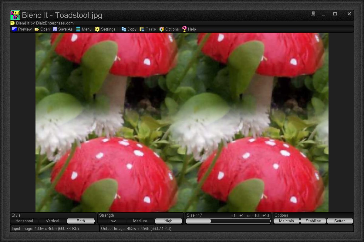Increase size with the +10 button
Screen dimensions: 364x242
pyautogui.click(x=265, y=215)
